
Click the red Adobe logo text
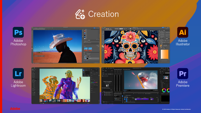(x=13, y=109)
